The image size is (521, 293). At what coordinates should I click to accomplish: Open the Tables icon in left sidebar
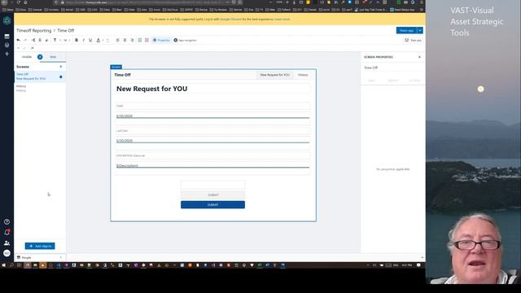point(7,37)
